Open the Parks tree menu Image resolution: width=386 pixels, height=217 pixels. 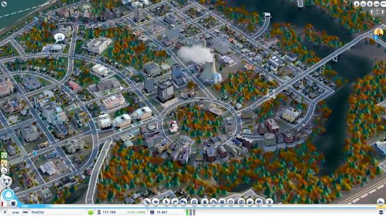click(x=259, y=202)
